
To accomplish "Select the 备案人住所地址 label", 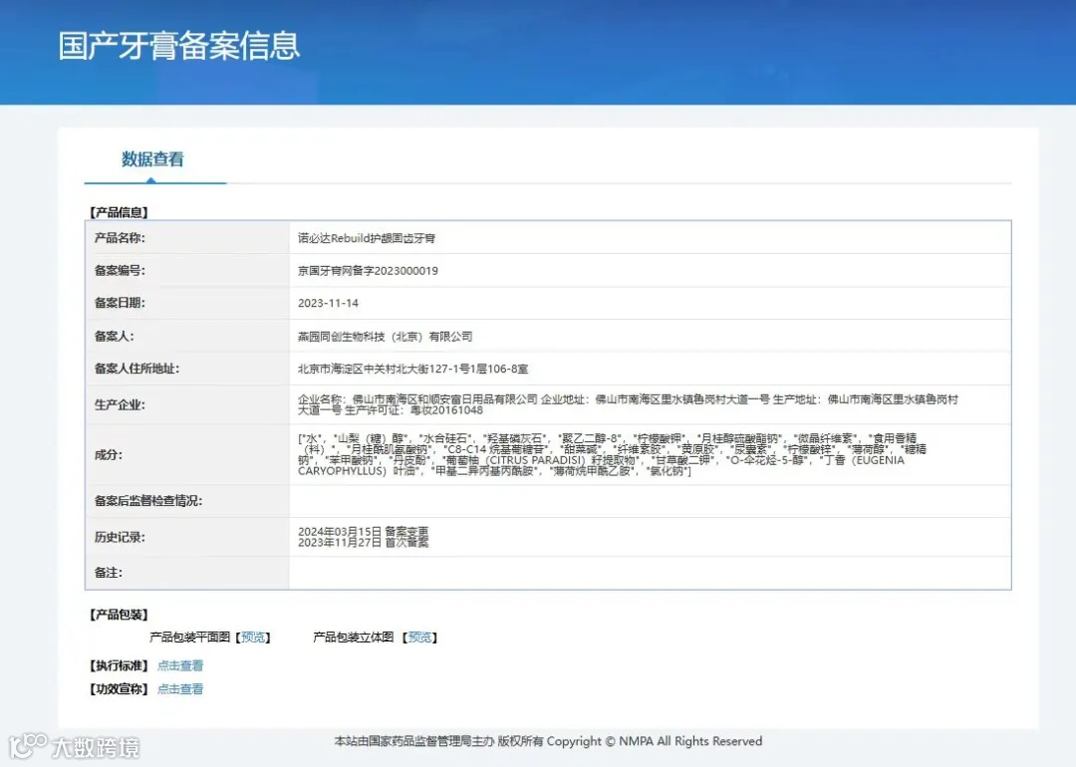I will tap(136, 369).
